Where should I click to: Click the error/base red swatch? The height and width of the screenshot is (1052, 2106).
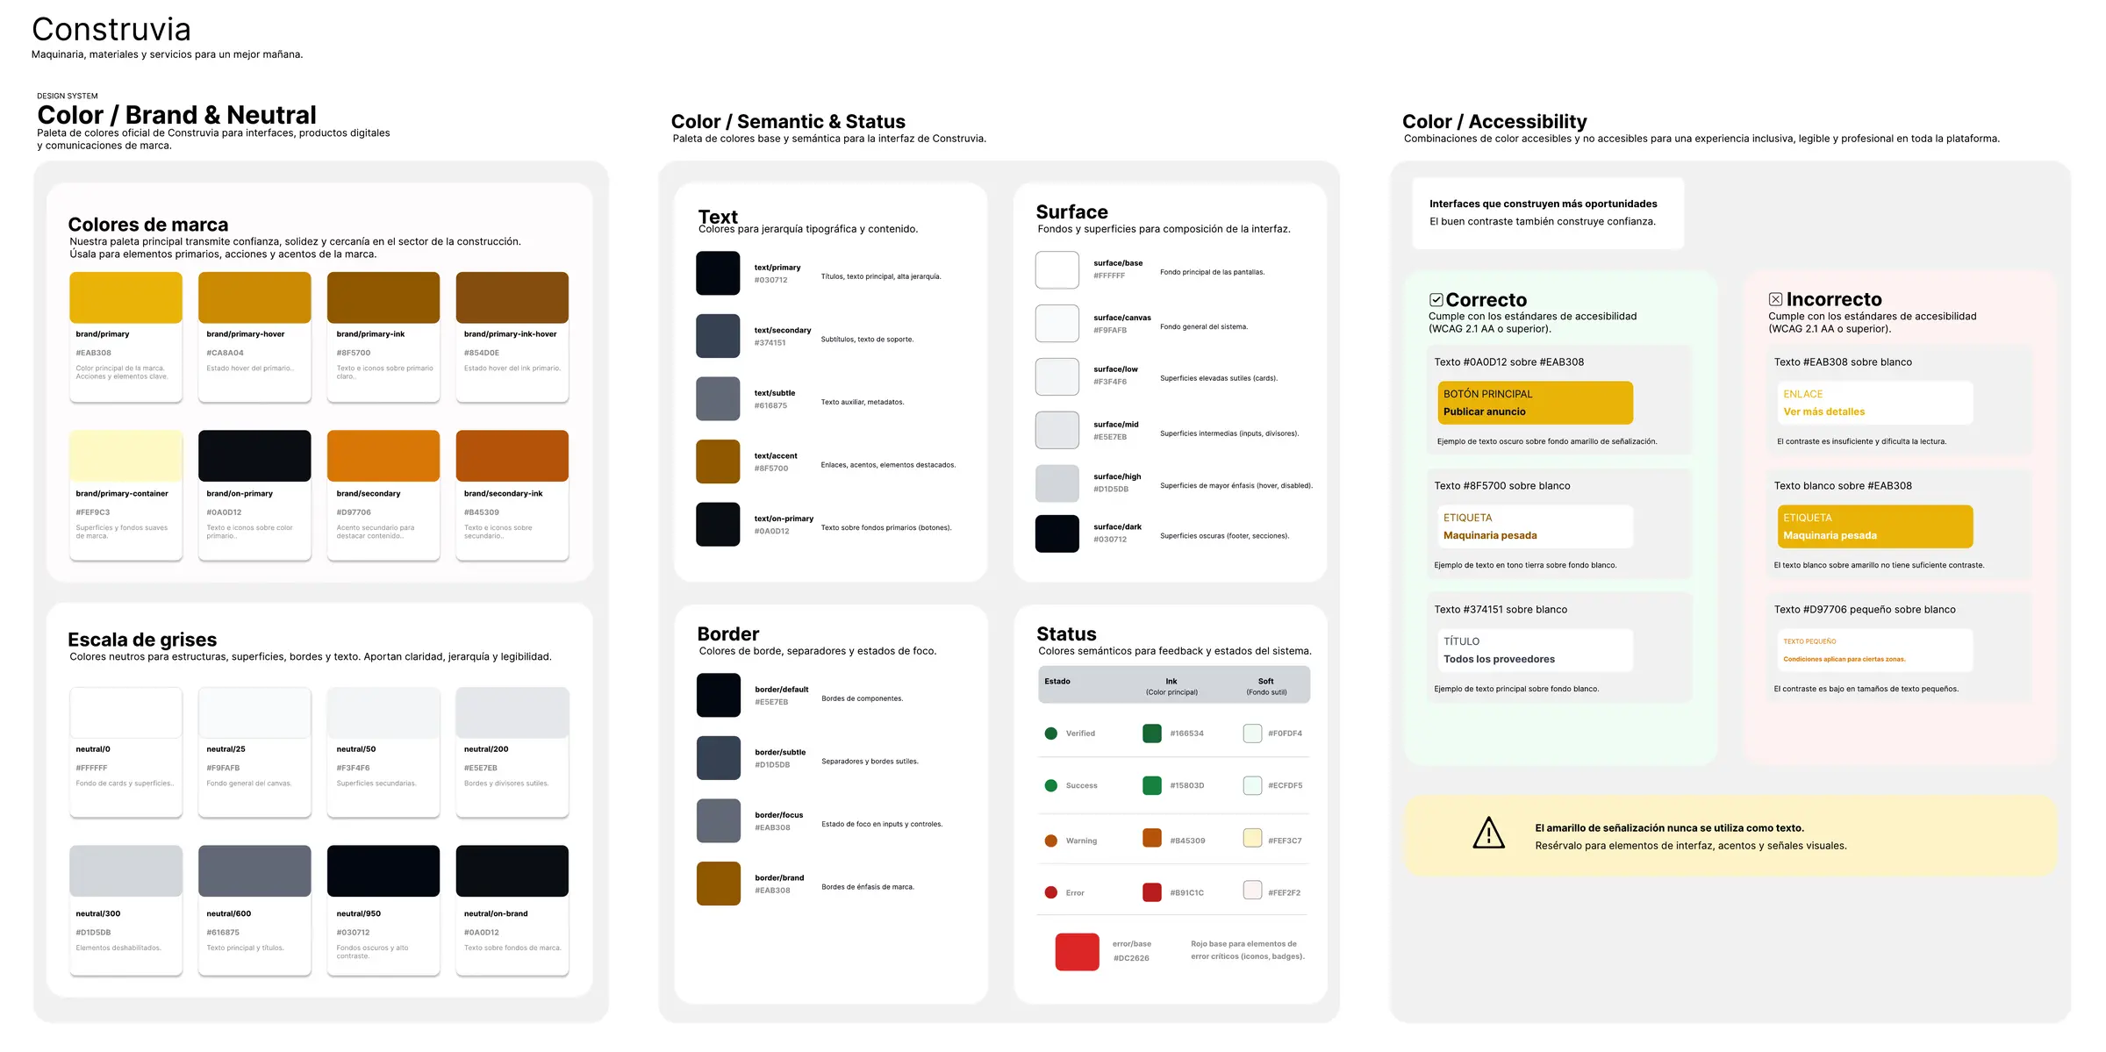pyautogui.click(x=1078, y=952)
